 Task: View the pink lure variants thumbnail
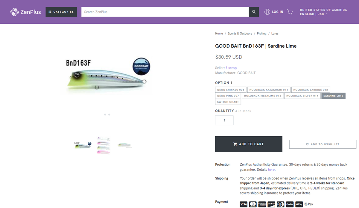[104, 145]
